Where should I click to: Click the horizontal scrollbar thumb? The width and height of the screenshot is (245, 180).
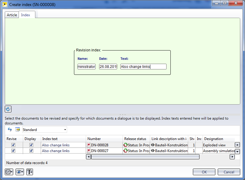point(145,157)
